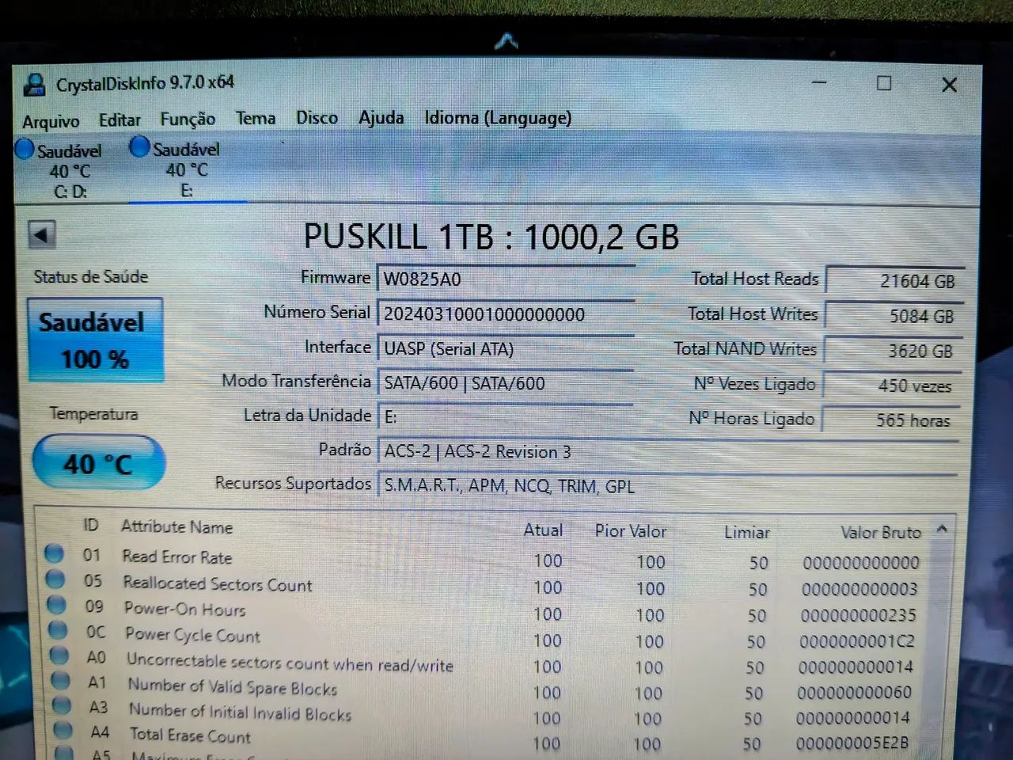The width and height of the screenshot is (1013, 760).
Task: Select the Total Erase Count row
Action: [484, 739]
